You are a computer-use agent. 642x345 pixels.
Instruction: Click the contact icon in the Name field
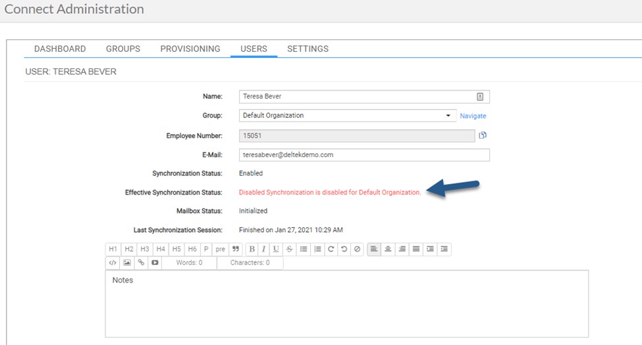coord(480,97)
